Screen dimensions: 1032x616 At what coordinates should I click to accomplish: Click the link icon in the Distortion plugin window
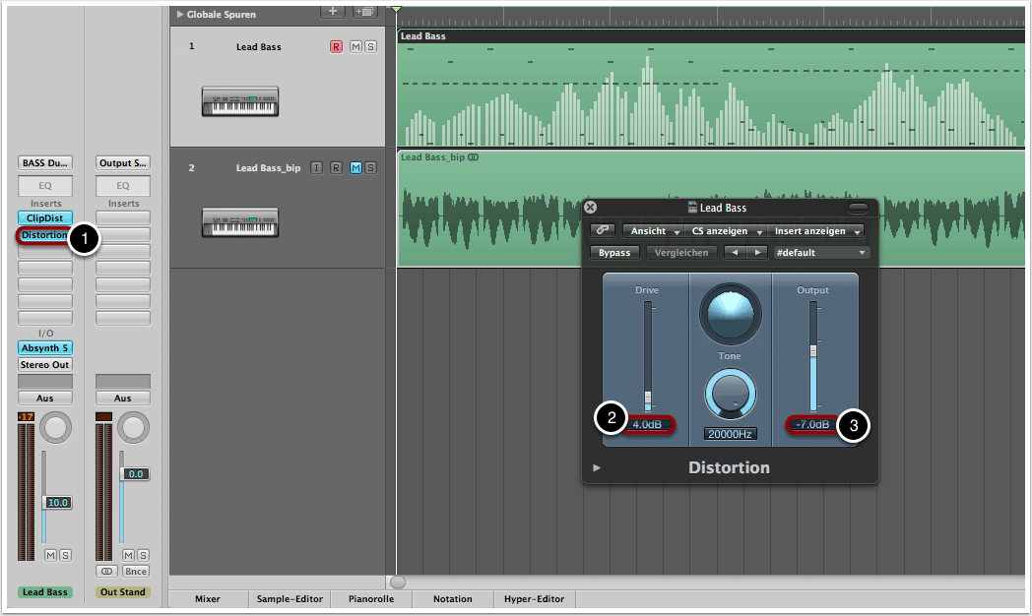[x=603, y=230]
